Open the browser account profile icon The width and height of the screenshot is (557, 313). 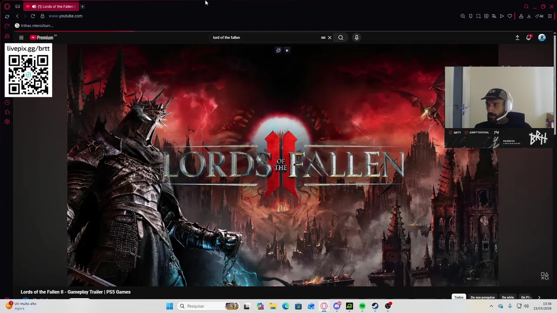(521, 16)
